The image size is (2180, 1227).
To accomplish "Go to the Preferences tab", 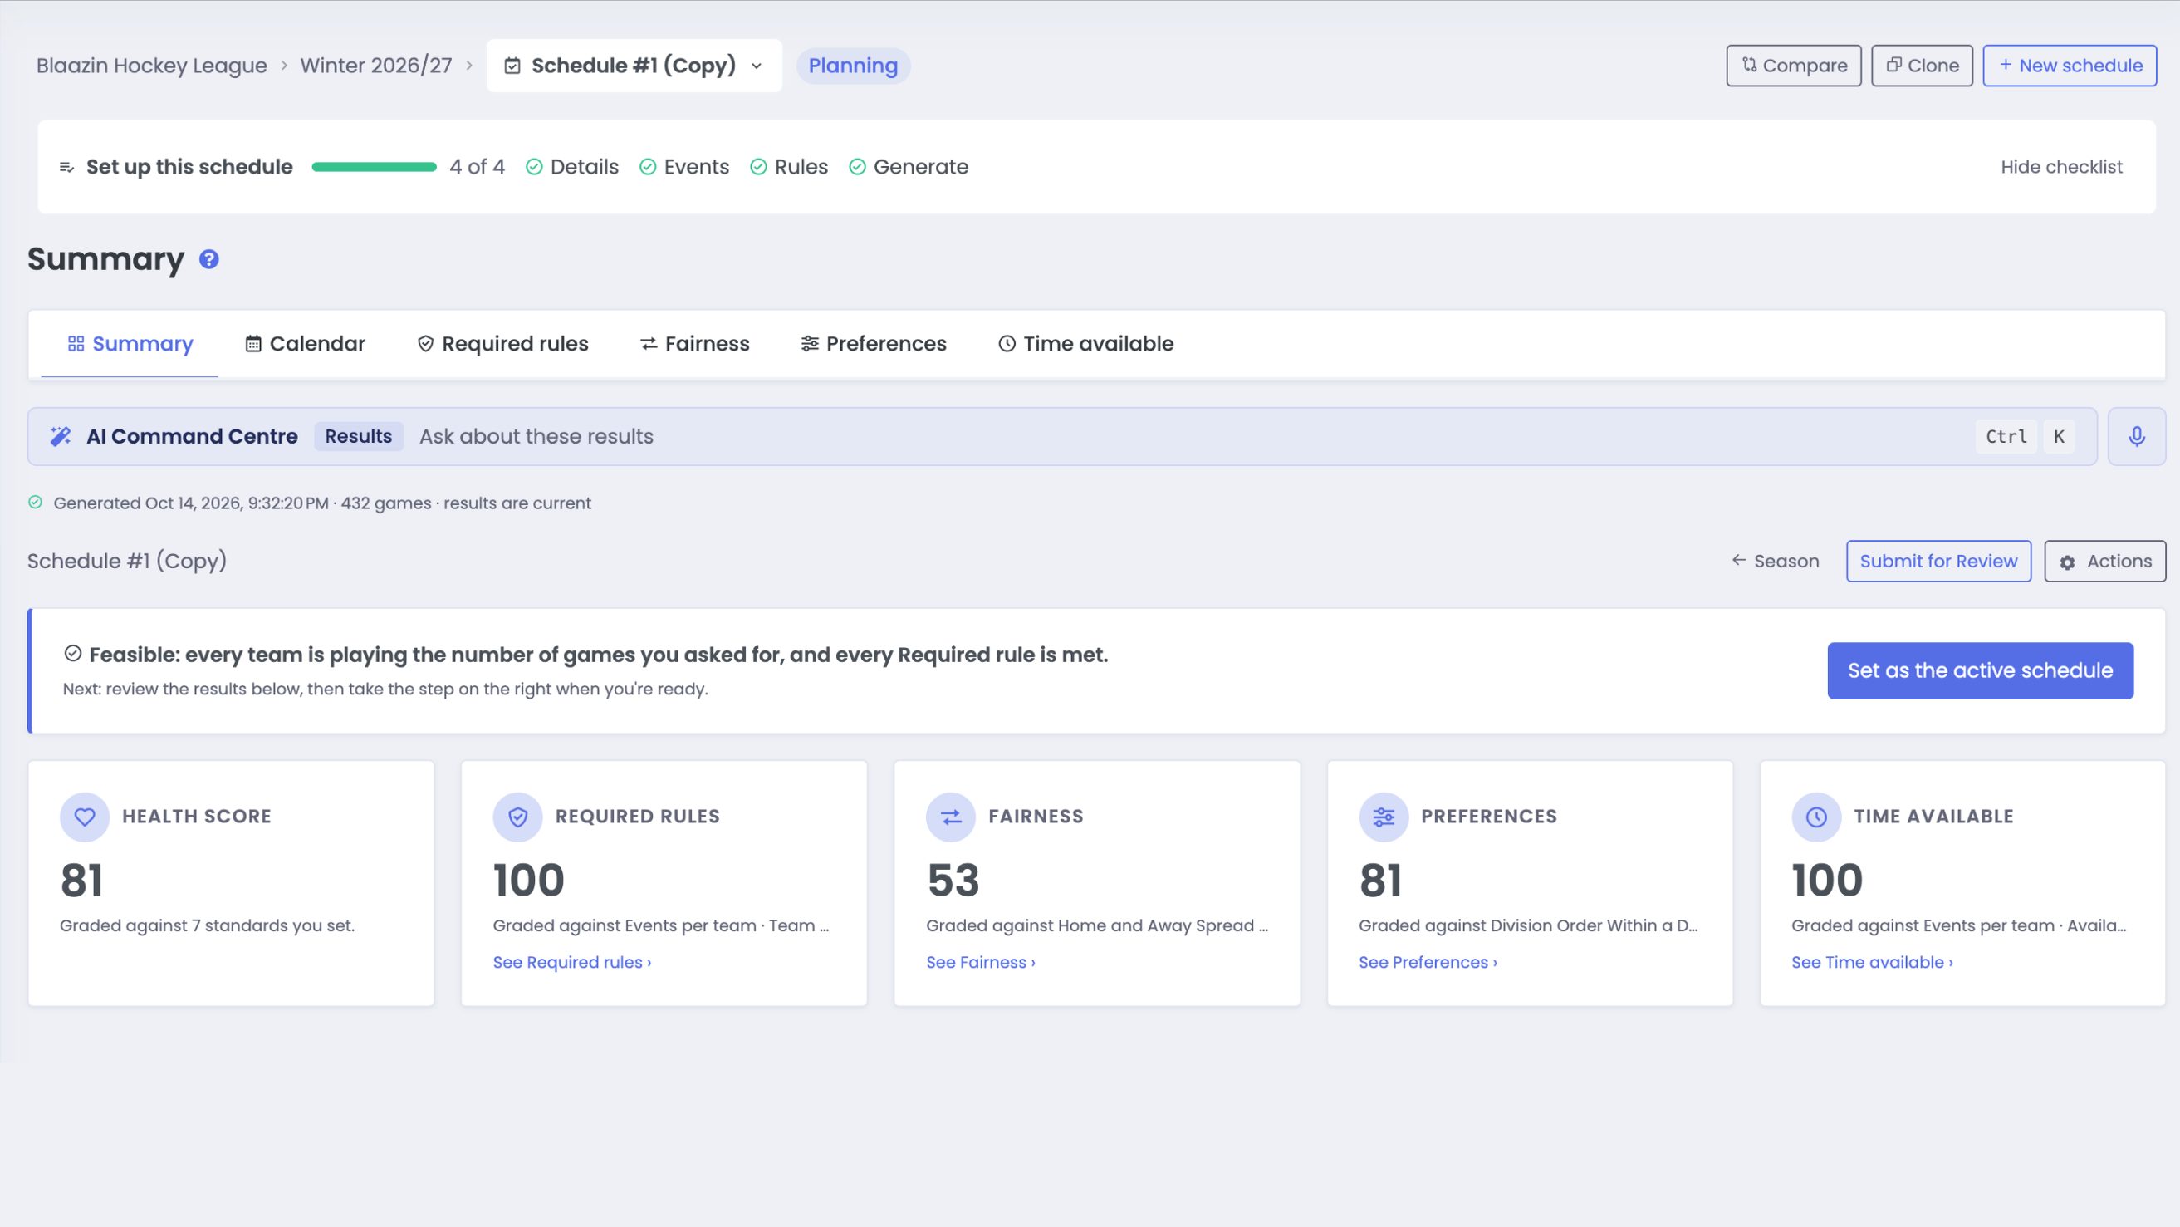I will pyautogui.click(x=874, y=344).
